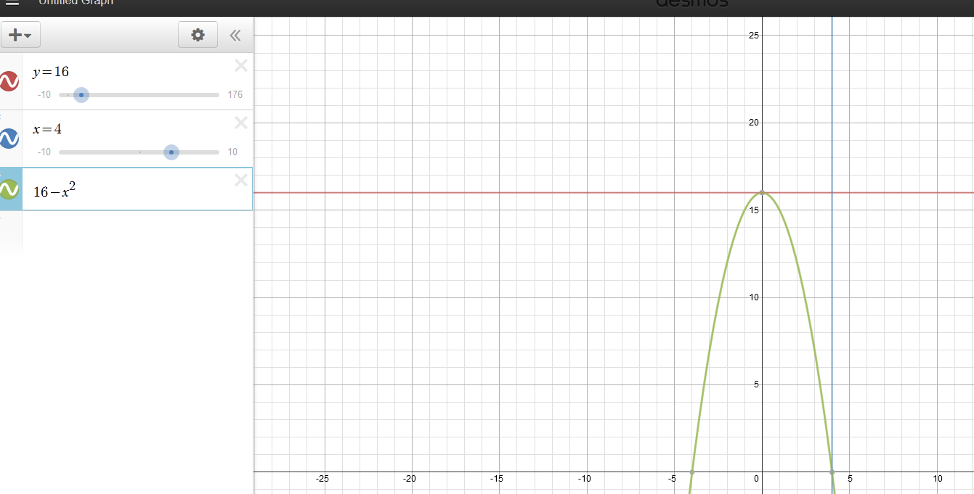Toggle visibility of x=4 blue icon
The image size is (974, 494).
(9, 138)
